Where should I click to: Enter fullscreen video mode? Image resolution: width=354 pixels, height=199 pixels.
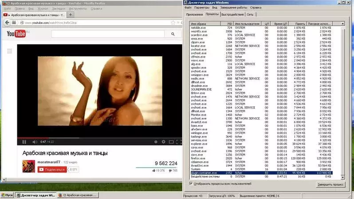click(x=179, y=142)
